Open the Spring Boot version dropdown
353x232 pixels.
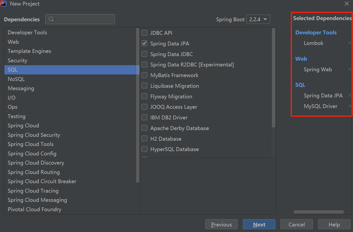coord(258,19)
